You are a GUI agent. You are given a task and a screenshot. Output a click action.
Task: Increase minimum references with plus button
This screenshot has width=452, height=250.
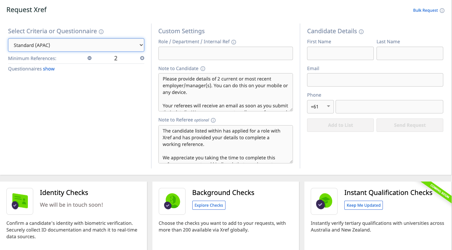tap(142, 58)
